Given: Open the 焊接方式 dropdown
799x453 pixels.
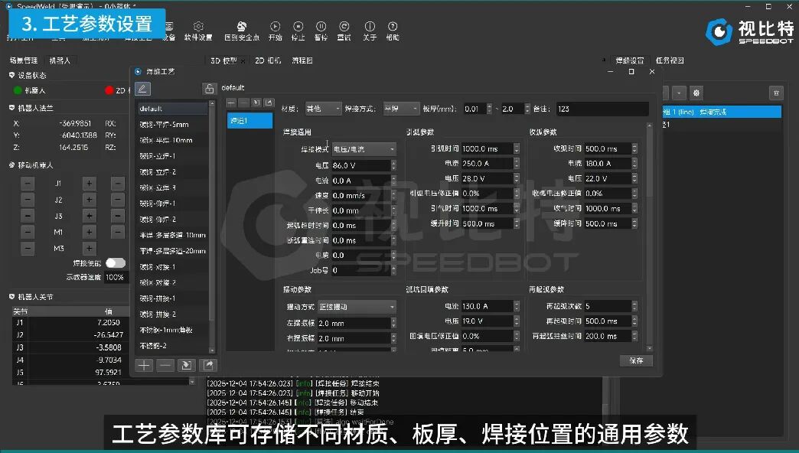Looking at the screenshot, I should (400, 109).
